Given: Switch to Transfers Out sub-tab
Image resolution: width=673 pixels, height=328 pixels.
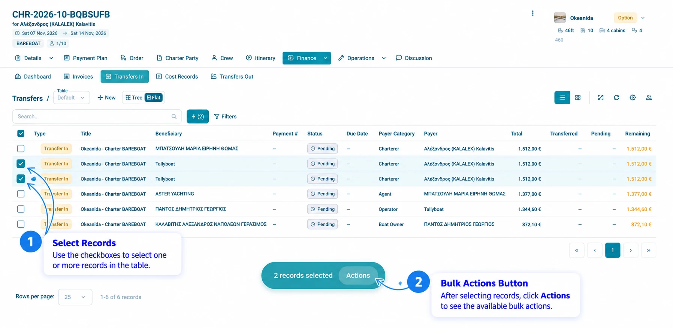Looking at the screenshot, I should click(232, 76).
